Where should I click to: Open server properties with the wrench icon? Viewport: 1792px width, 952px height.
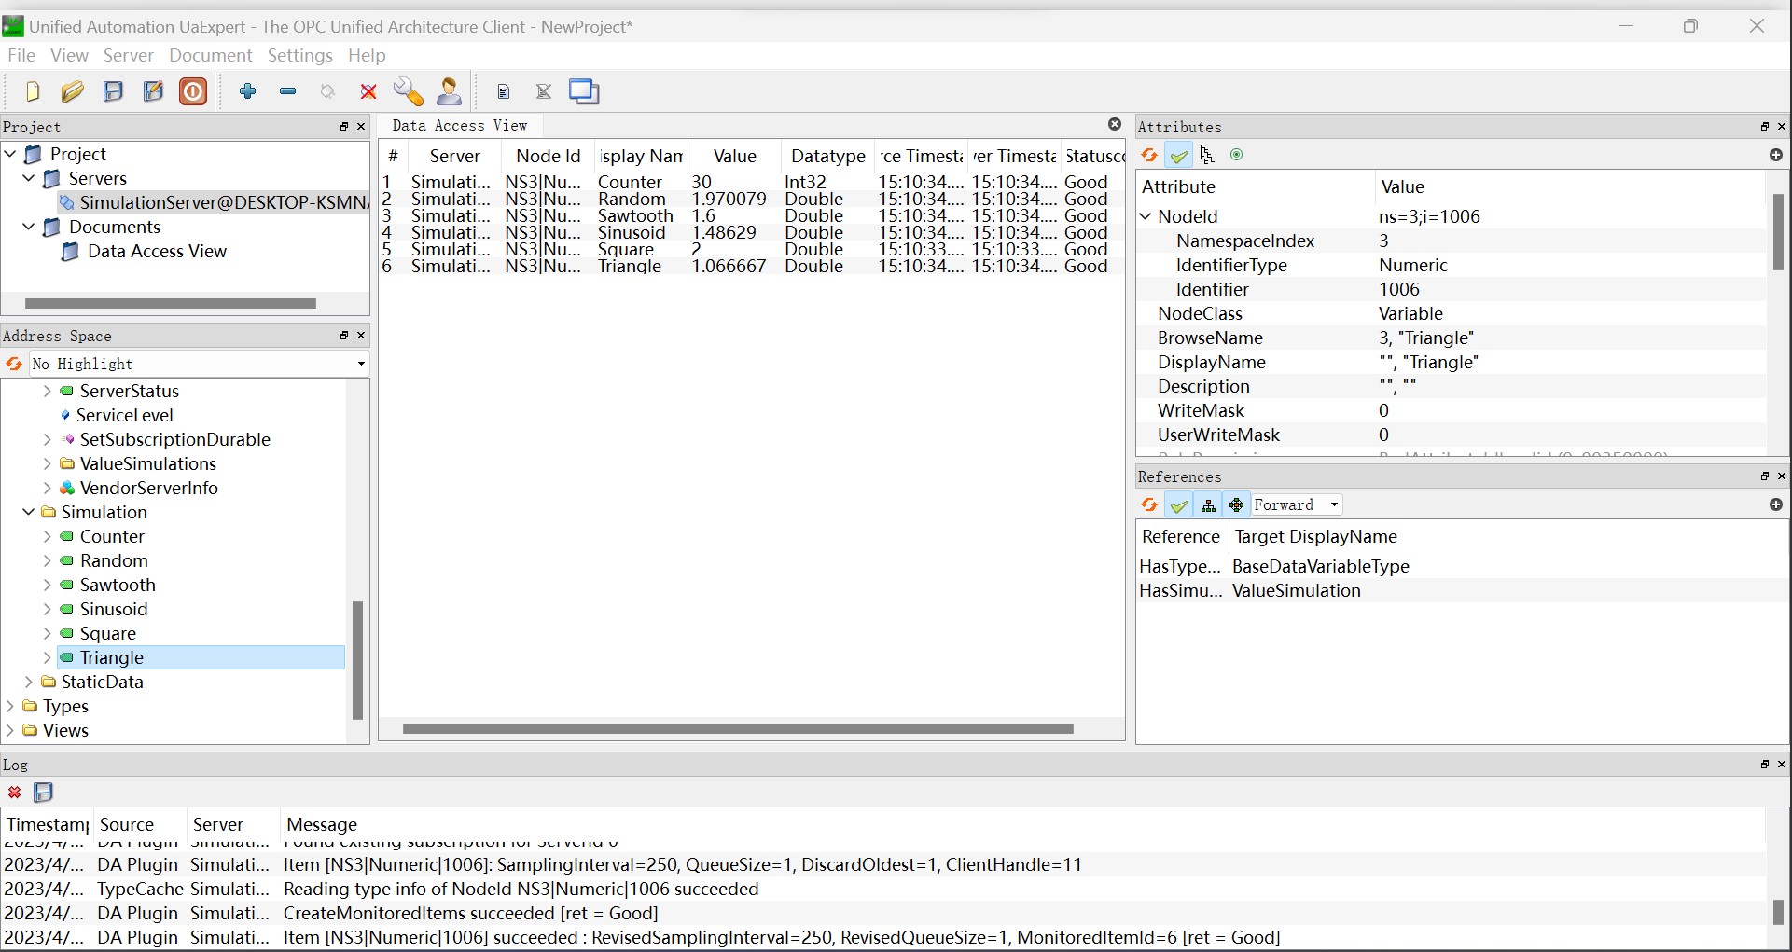click(408, 90)
